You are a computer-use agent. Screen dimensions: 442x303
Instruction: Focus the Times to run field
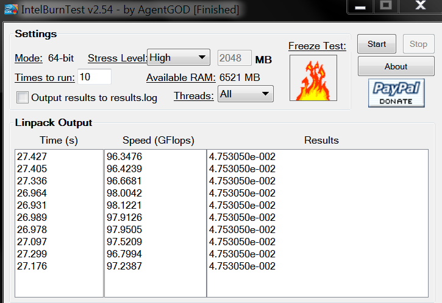[x=94, y=77]
